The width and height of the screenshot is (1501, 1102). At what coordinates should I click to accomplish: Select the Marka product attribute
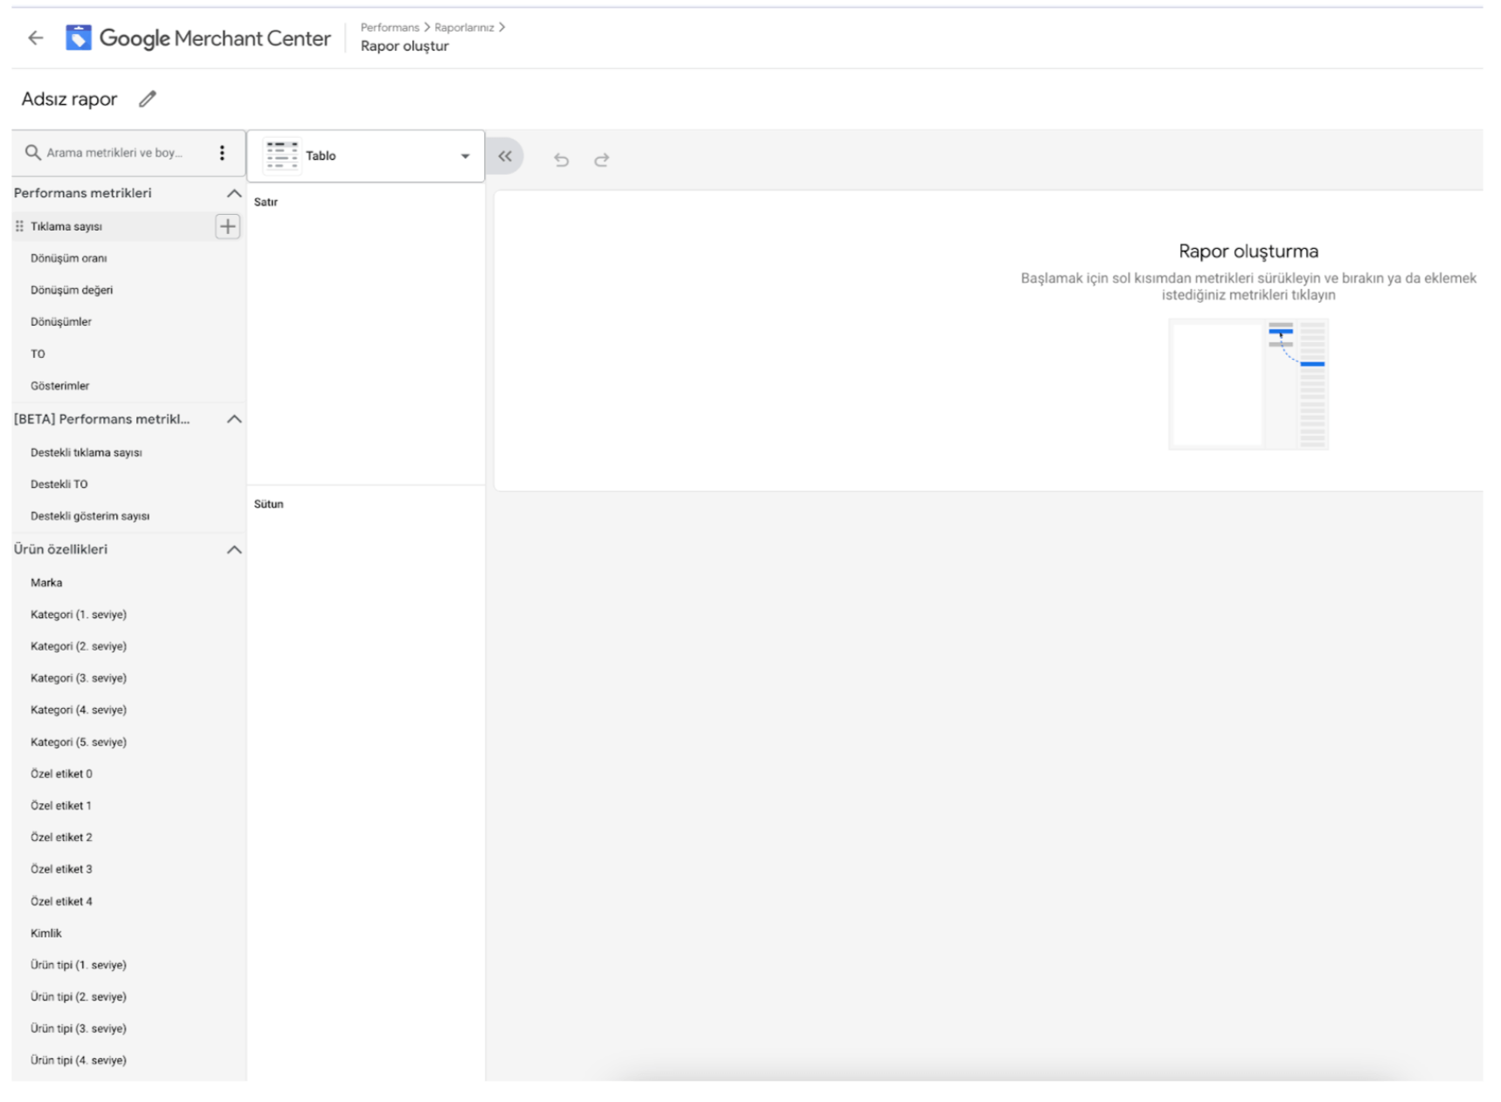pyautogui.click(x=46, y=582)
